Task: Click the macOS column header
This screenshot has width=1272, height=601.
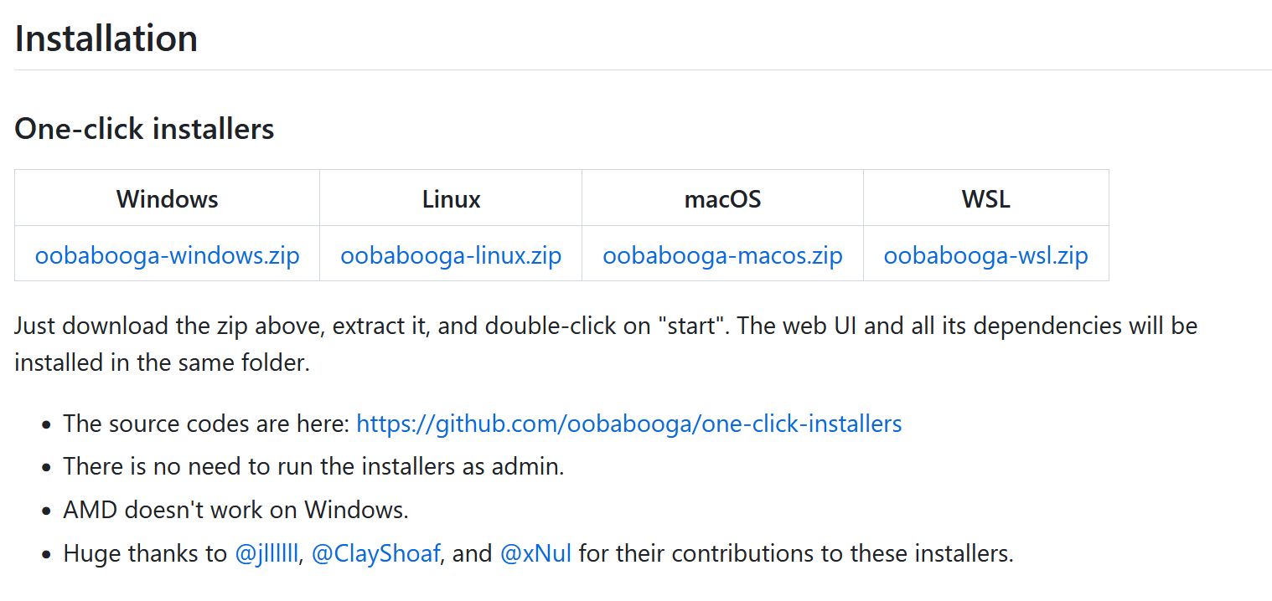Action: click(722, 198)
